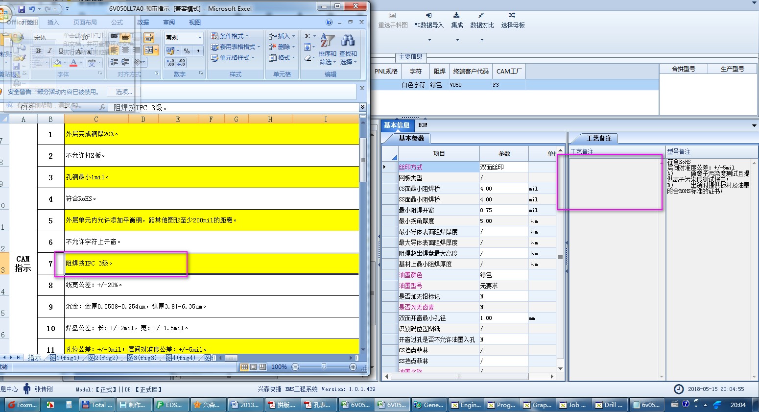Undo last action in Excel
Screen dimensions: 759x412
[32, 9]
